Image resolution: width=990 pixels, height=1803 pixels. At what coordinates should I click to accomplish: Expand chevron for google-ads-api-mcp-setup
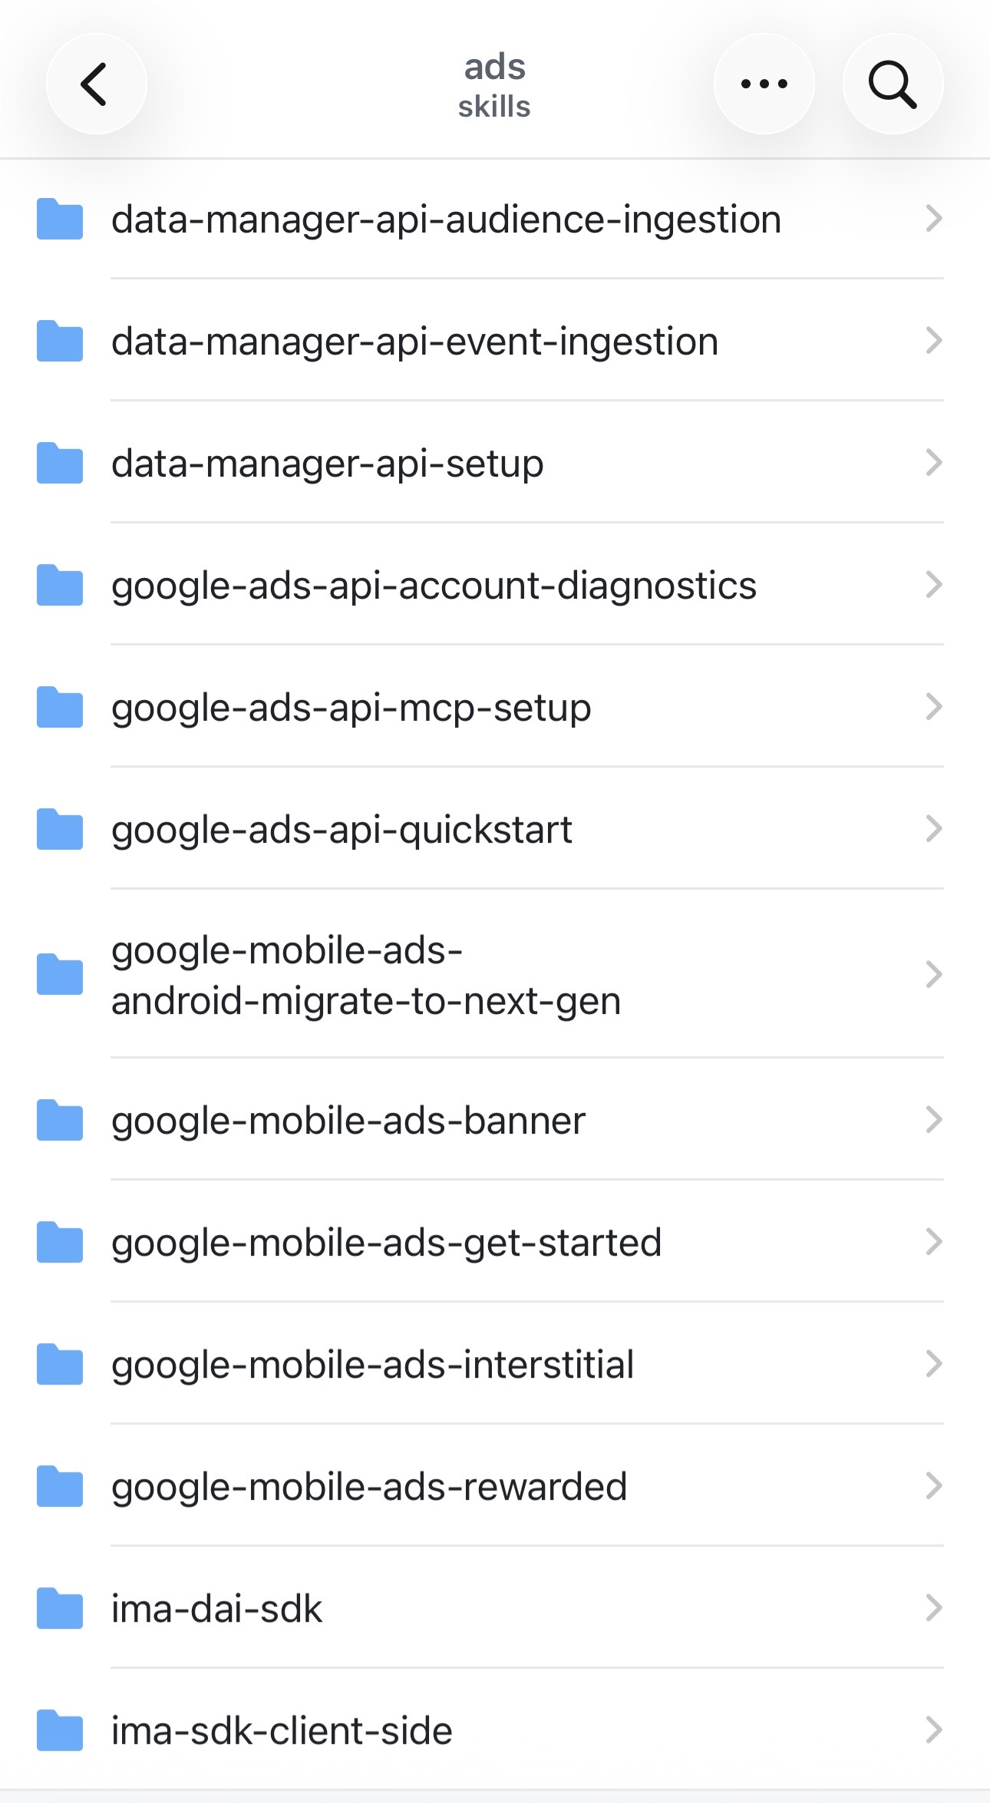pyautogui.click(x=933, y=707)
